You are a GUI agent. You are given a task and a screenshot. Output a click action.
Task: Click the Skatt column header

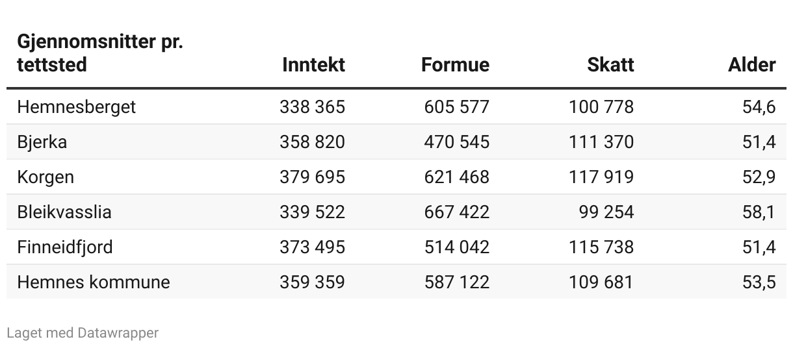coord(610,65)
